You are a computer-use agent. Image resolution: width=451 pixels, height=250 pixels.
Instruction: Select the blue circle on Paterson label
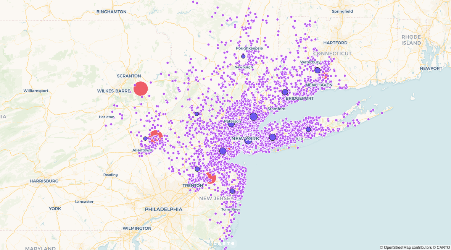tap(231, 124)
